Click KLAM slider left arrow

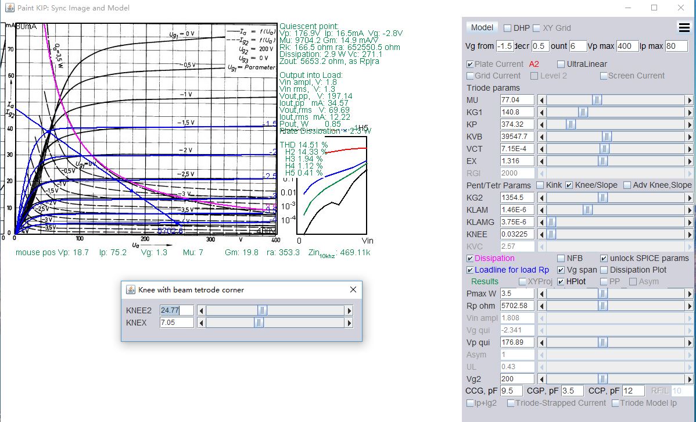coord(541,210)
